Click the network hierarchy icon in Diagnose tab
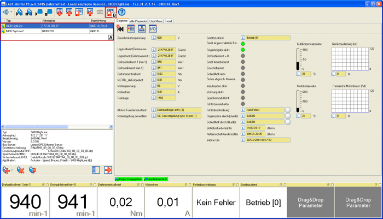This screenshot has height=219, width=383. coord(142,29)
